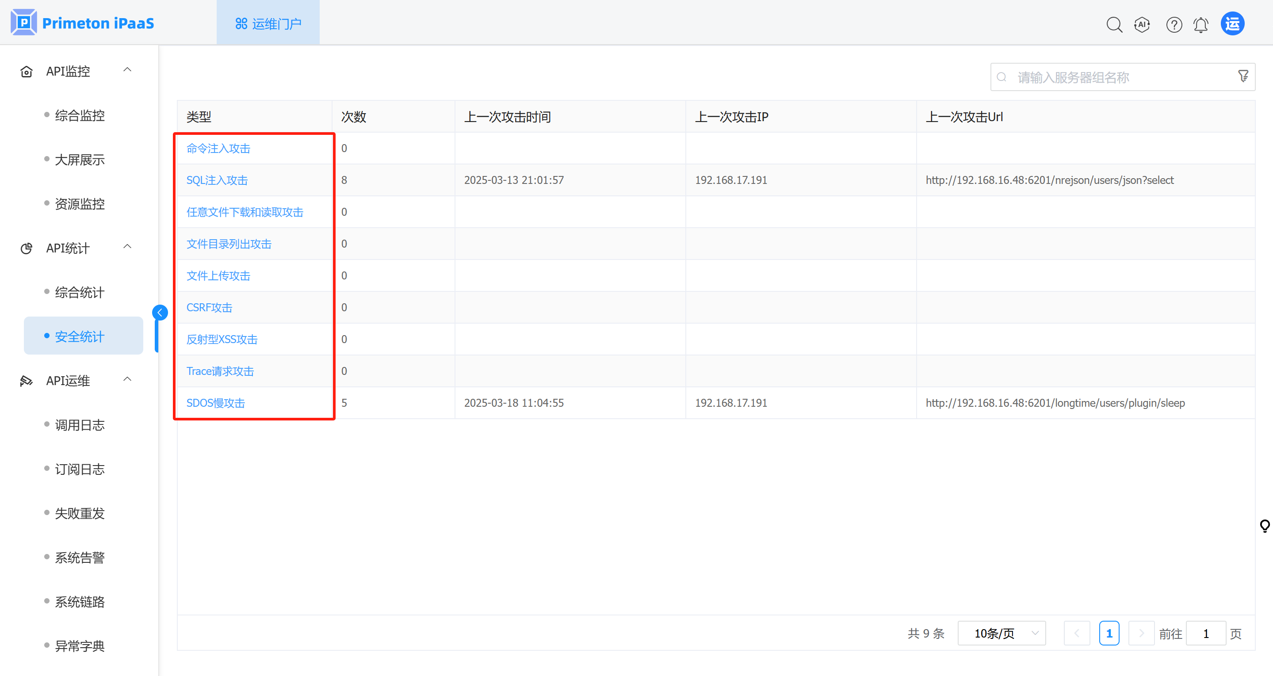Screen dimensions: 1273x676
Task: Click the blue user avatar icon
Action: click(1232, 24)
